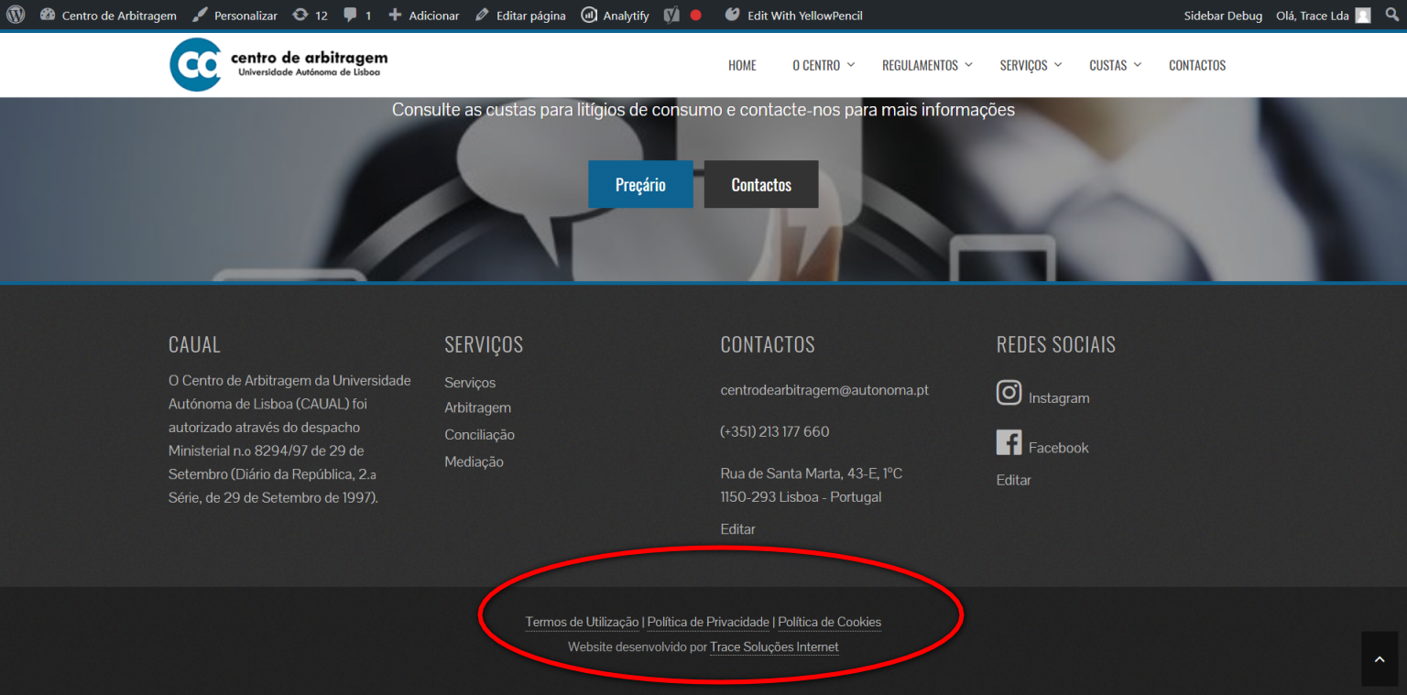This screenshot has height=695, width=1407.
Task: Click the Facebook icon in footer
Action: tap(1009, 443)
